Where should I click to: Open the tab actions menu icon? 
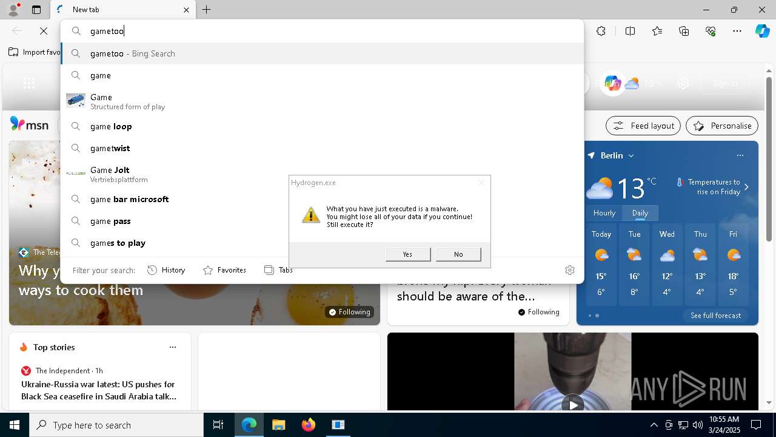(36, 10)
